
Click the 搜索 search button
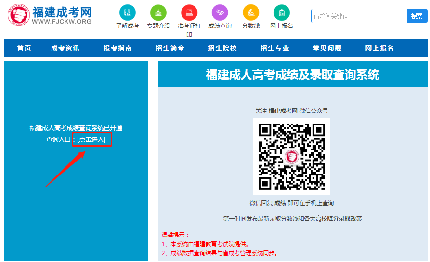(417, 16)
